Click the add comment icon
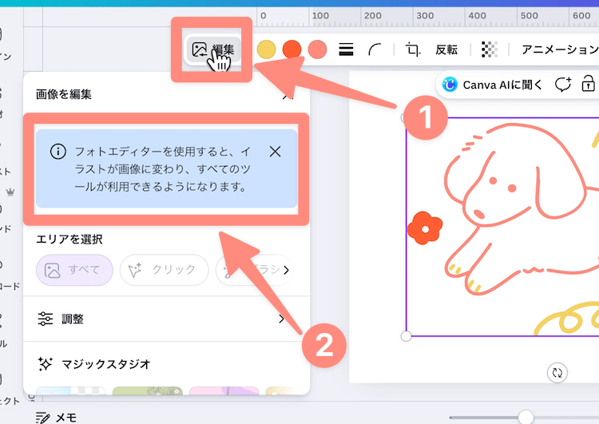Screen dimensions: 599x424 563,85
